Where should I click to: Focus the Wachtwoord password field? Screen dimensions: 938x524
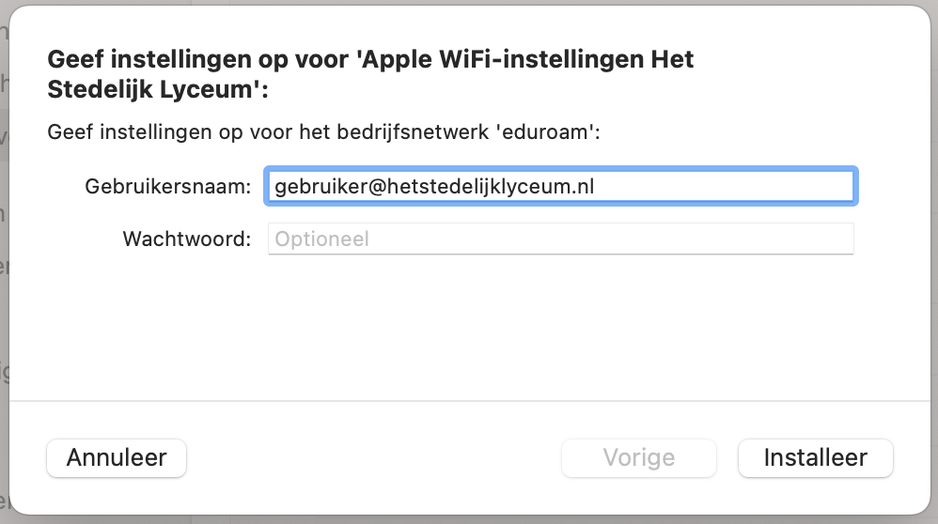(x=560, y=239)
